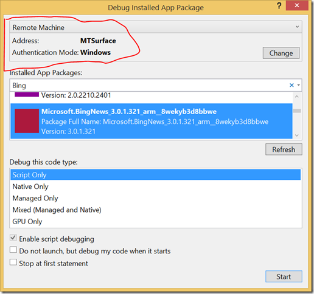Expand the package search dropdown arrow

click(x=299, y=85)
